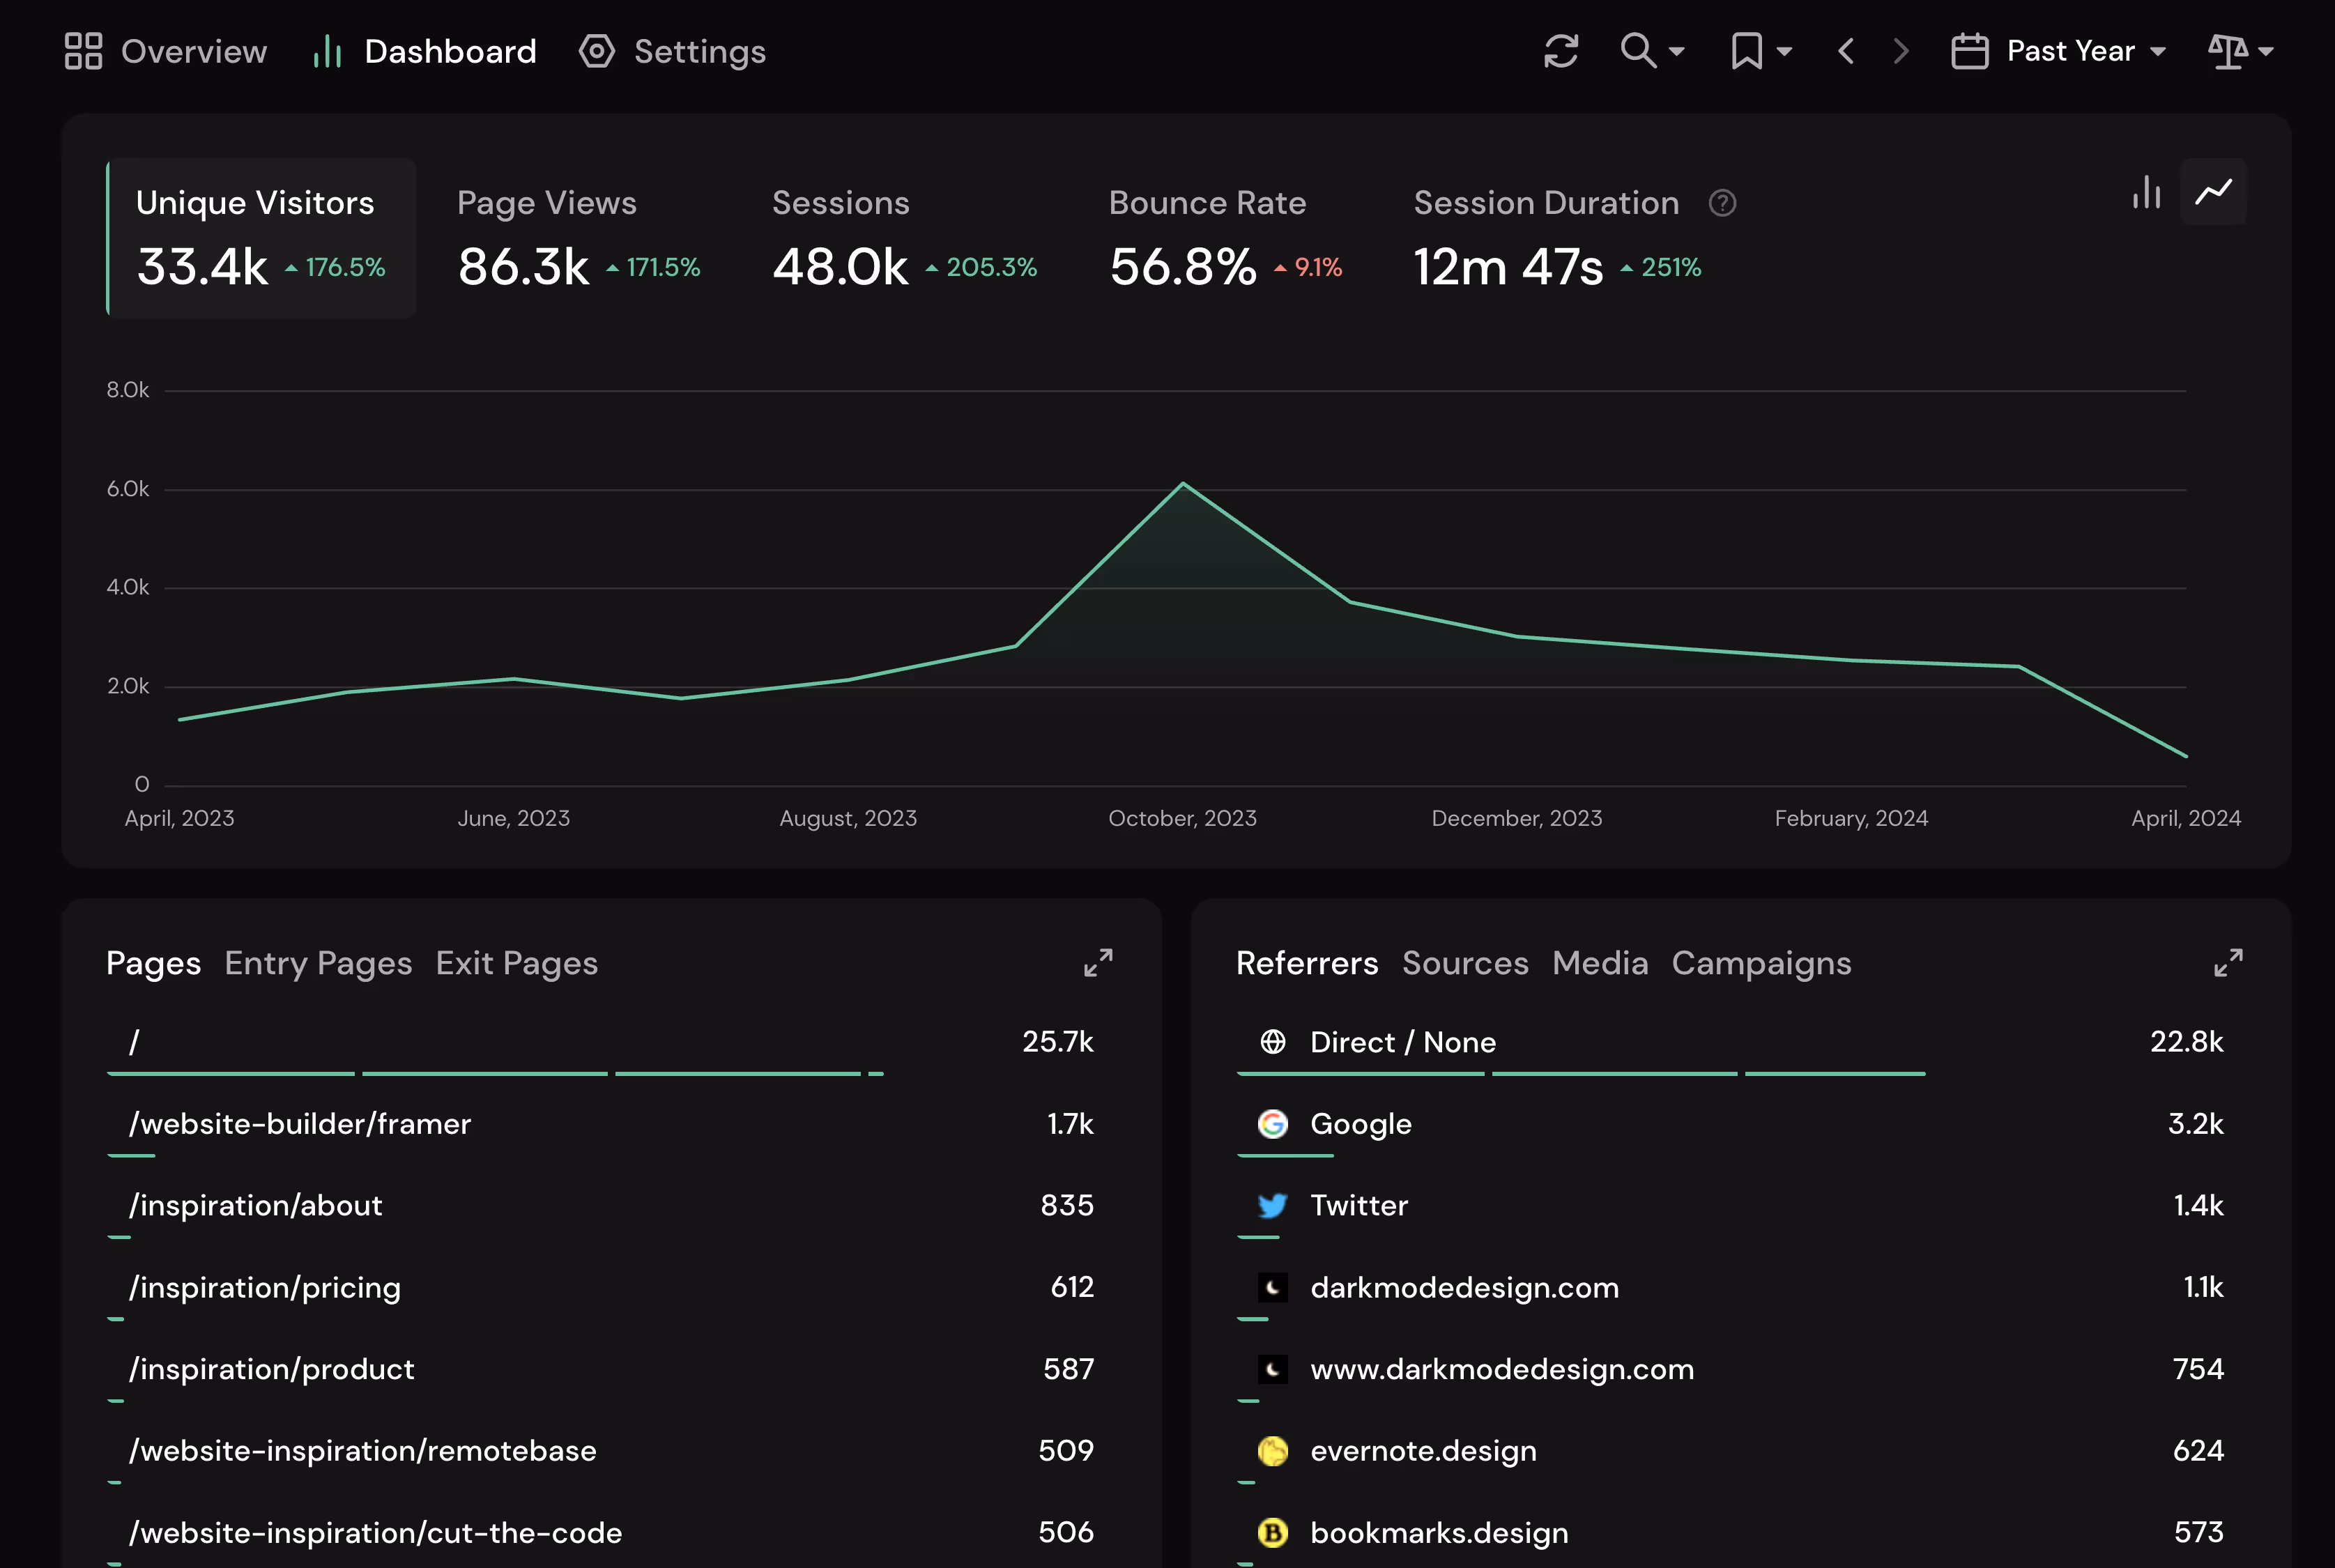Click the October 2023 chart peak point
Viewport: 2335px width, 1568px height.
coord(1183,484)
